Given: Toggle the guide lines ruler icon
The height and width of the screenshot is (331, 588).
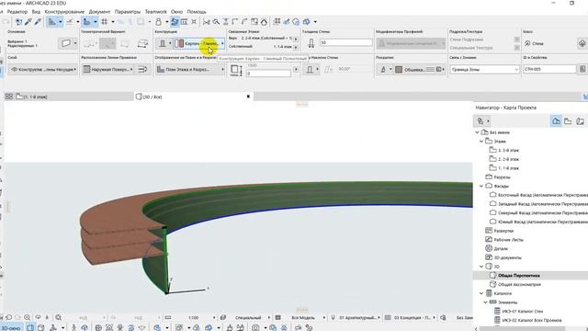Looking at the screenshot, I should 51,22.
